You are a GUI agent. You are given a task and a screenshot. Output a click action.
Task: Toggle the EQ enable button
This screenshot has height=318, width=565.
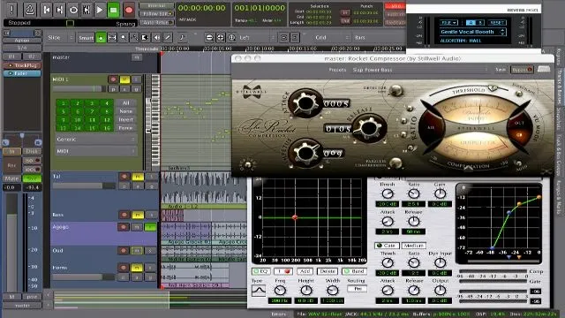pos(261,271)
